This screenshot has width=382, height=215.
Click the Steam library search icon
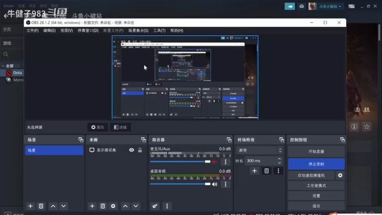(x=6, y=54)
